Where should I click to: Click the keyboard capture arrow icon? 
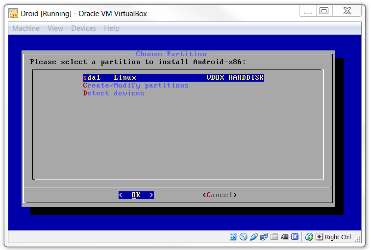coord(319,236)
